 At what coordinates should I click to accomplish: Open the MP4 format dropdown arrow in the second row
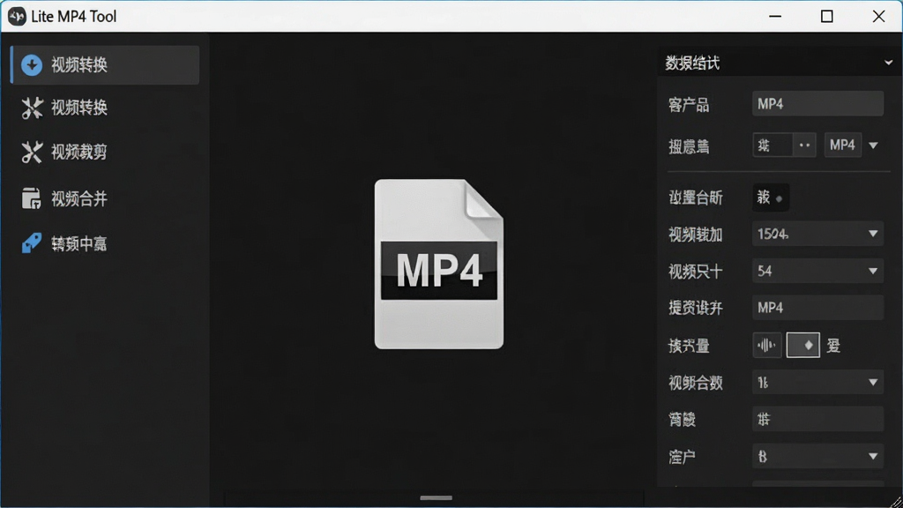pyautogui.click(x=873, y=146)
